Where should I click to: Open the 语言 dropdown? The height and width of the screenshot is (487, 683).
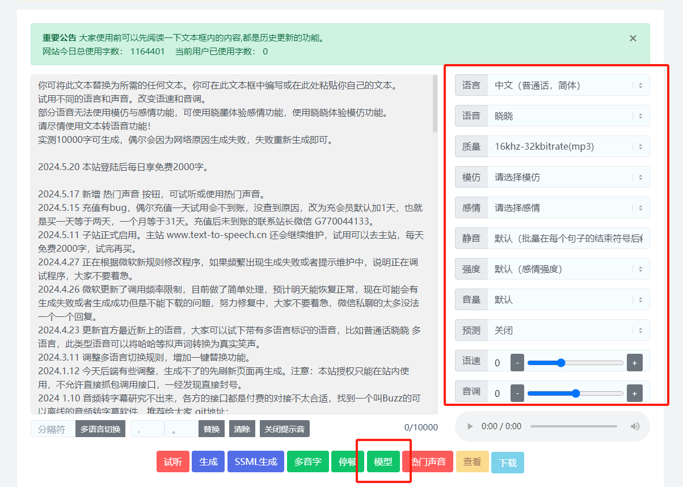click(x=567, y=86)
